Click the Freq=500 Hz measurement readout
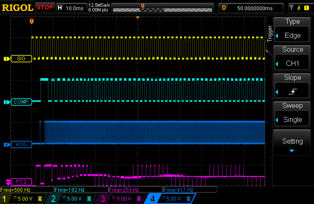Image resolution: width=314 pixels, height=204 pixels. coord(26,190)
